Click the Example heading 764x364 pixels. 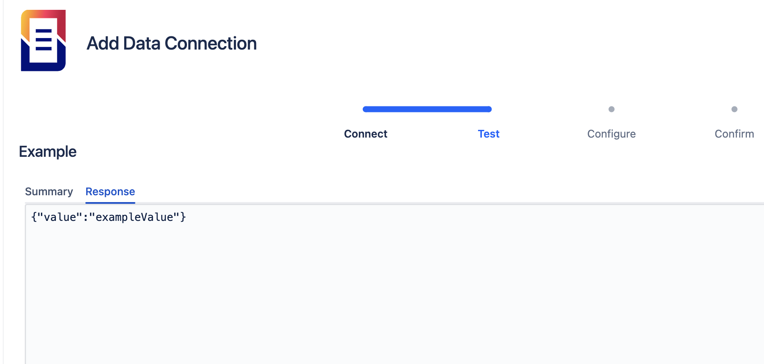click(48, 152)
